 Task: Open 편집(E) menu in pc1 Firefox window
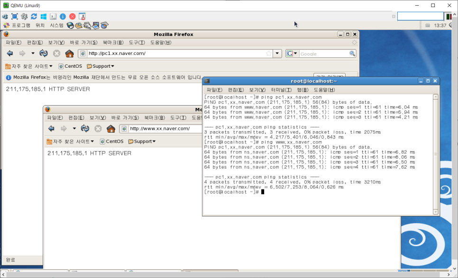[35, 43]
